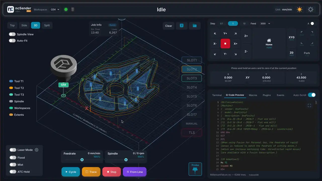Open the Terminal tab
Viewport: 322px width, 181px height.
point(217,95)
